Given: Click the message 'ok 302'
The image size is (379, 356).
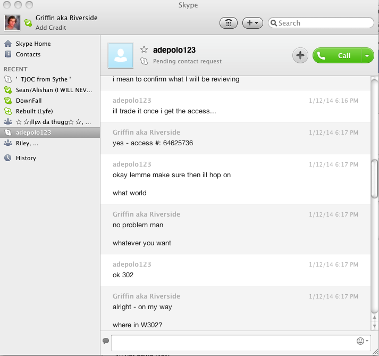Looking at the screenshot, I should click(x=123, y=275).
